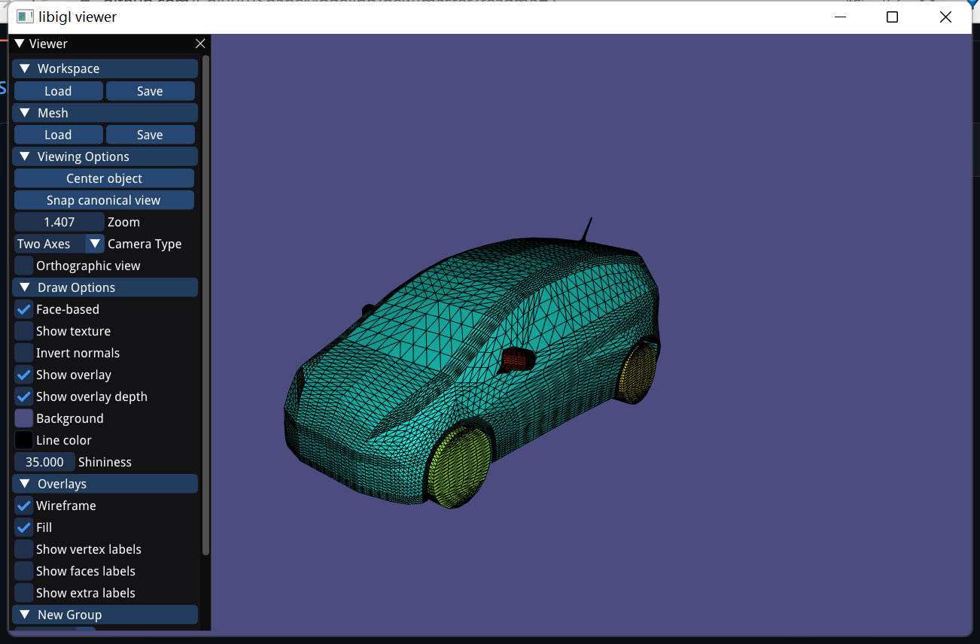The width and height of the screenshot is (980, 644).
Task: Click Snap canonical view
Action: tap(104, 199)
